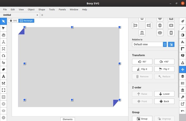Select the Cubic Bezier tool with two dots
Viewport: 186px width, 121px height.
click(3, 49)
